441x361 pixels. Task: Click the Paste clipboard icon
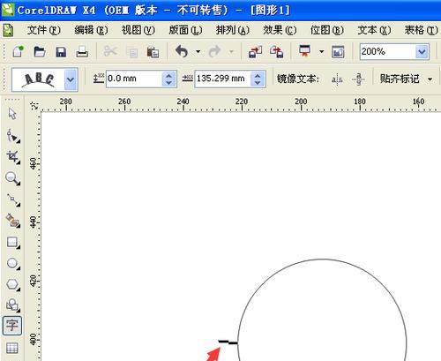click(x=153, y=52)
